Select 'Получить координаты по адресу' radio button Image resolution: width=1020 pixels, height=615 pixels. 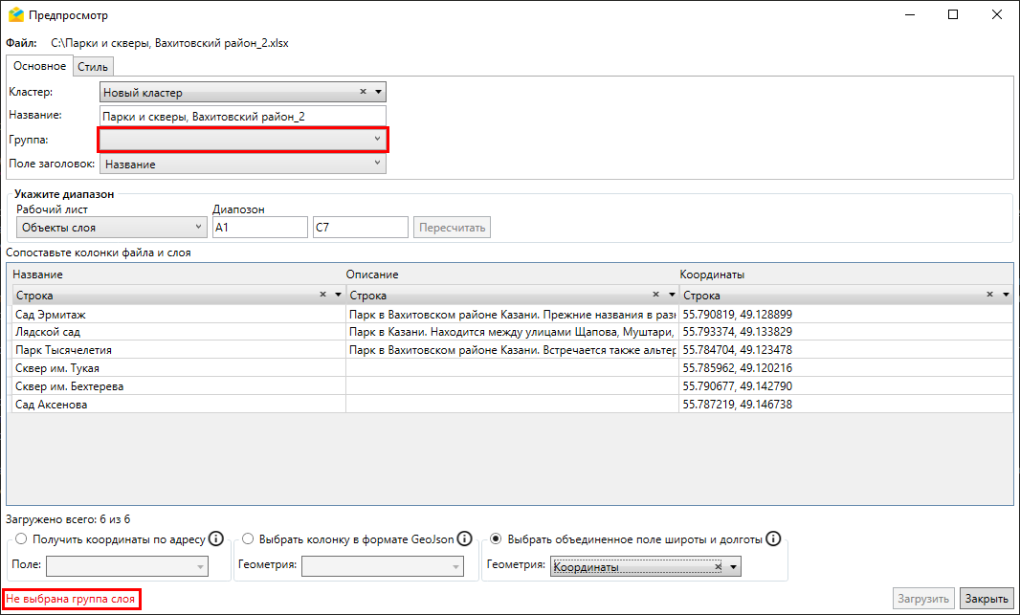click(x=21, y=539)
